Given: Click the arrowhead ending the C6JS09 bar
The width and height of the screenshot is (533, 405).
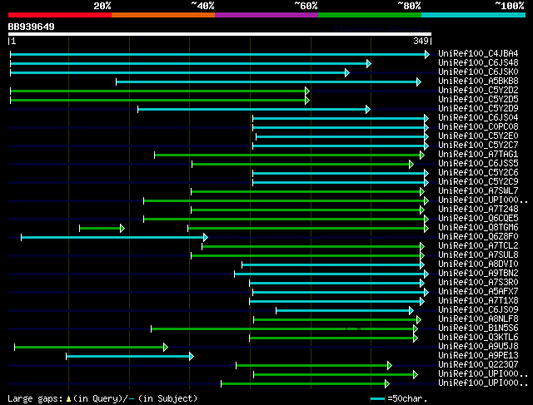Looking at the screenshot, I should (x=411, y=310).
